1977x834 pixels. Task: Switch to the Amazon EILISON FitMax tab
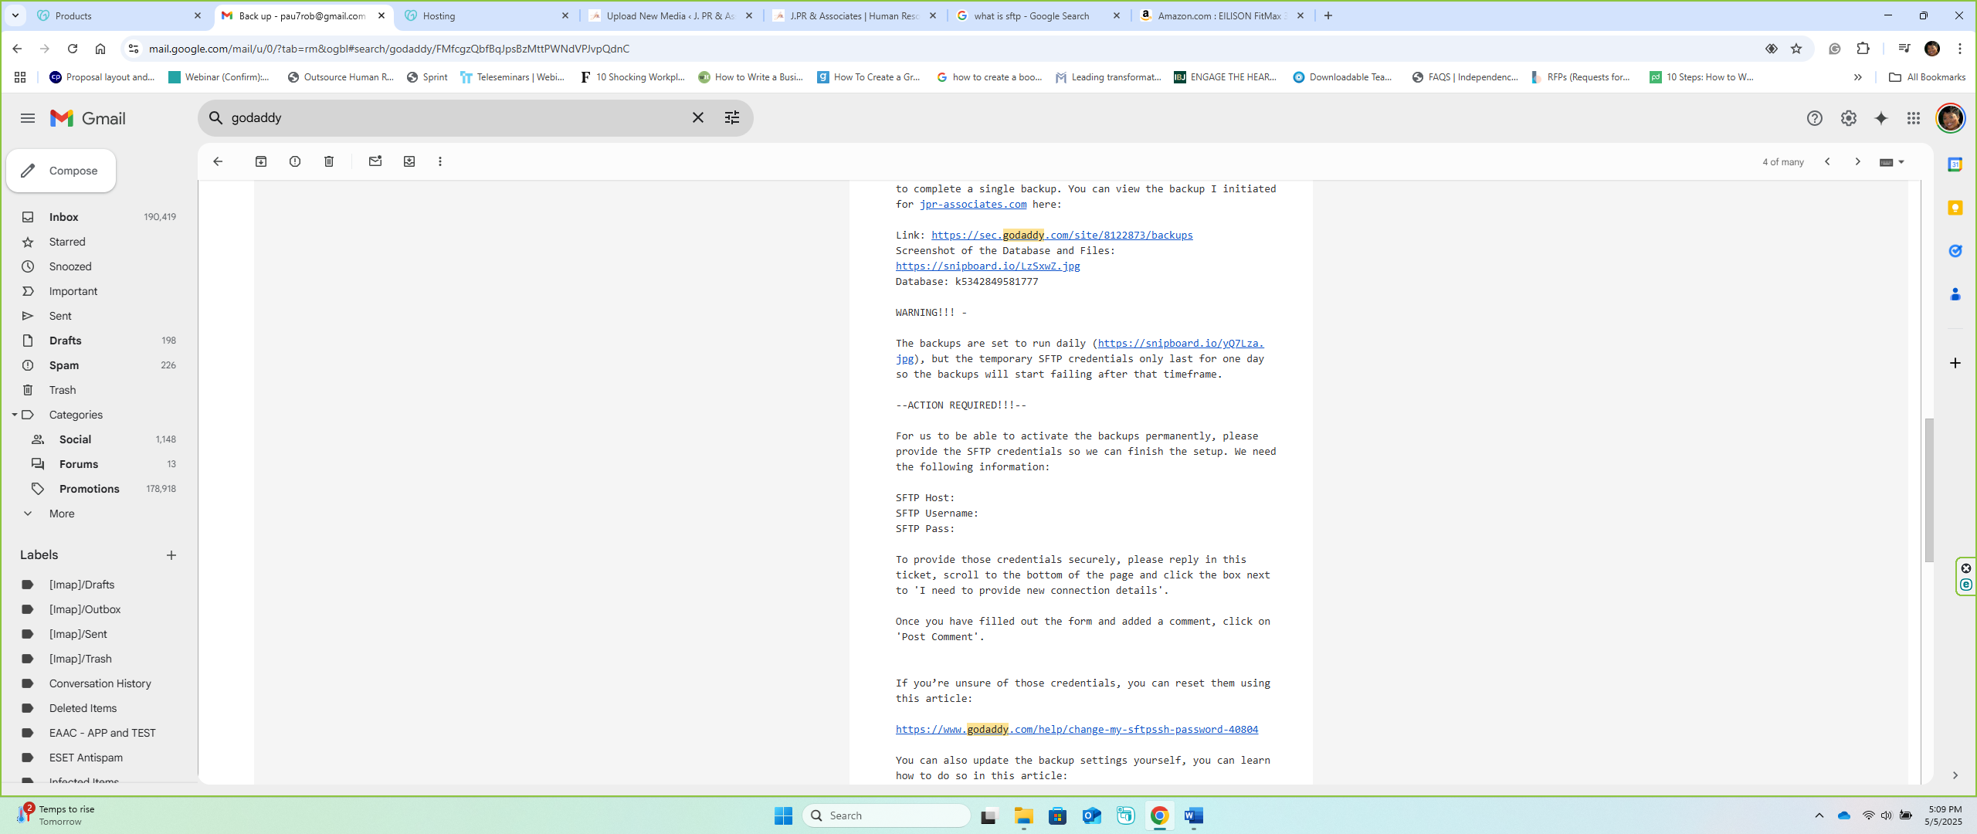click(x=1222, y=15)
